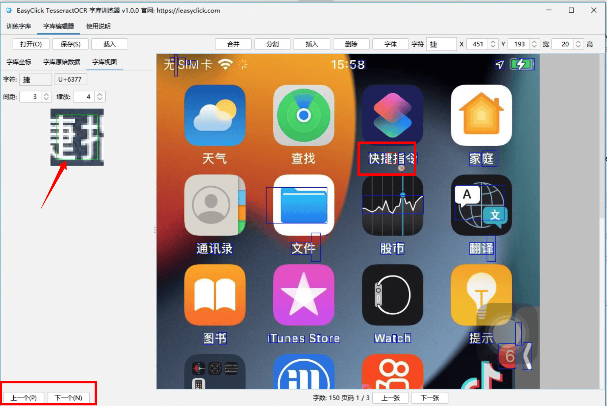Click the left panel 字符 field showing 捷

pos(36,79)
